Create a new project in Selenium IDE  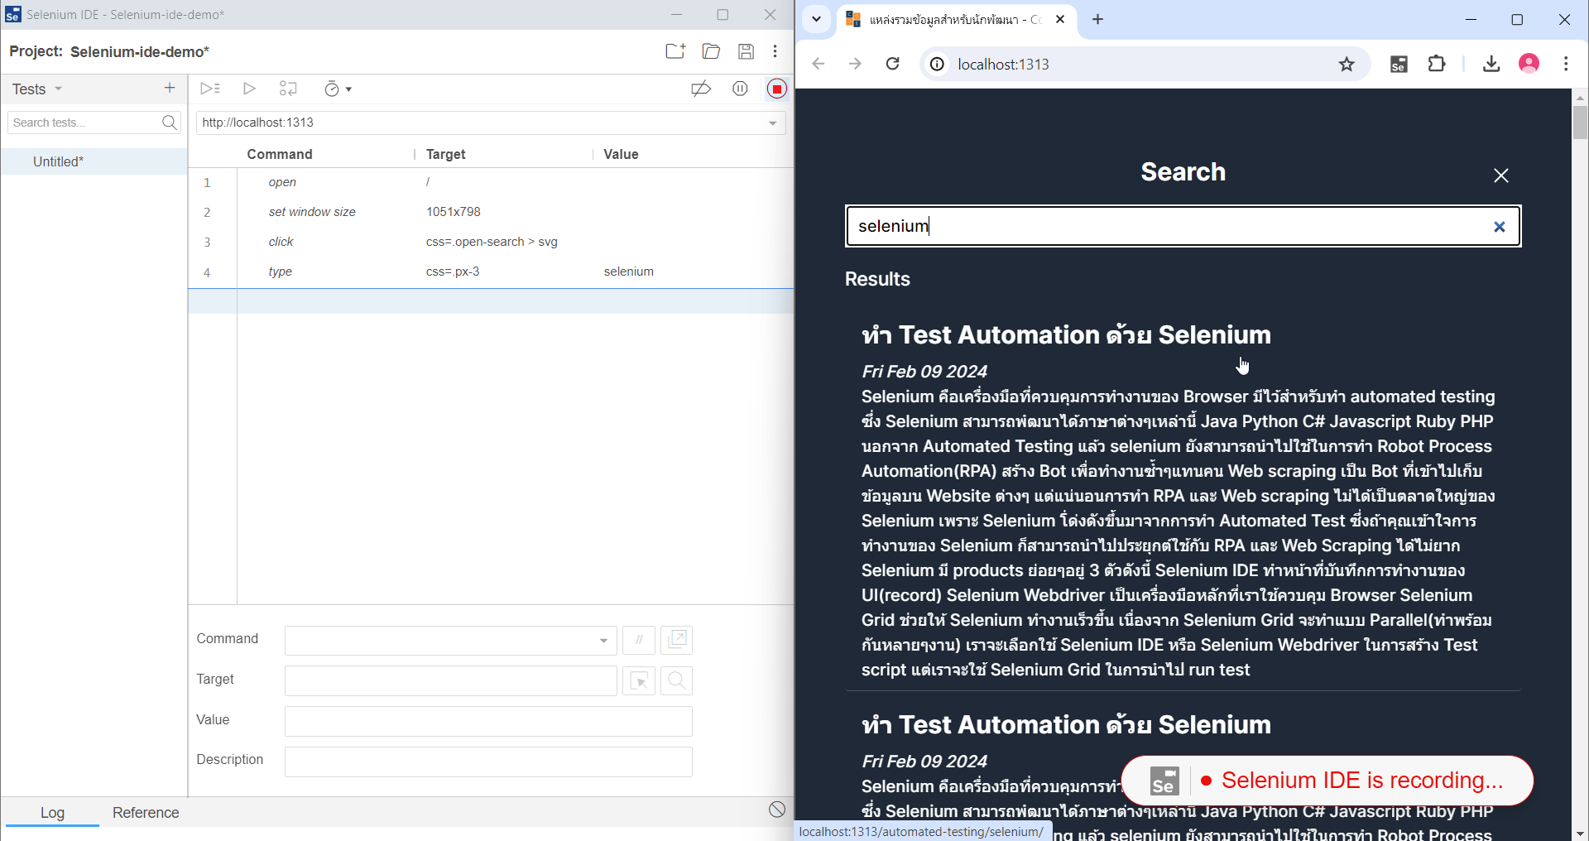click(675, 51)
